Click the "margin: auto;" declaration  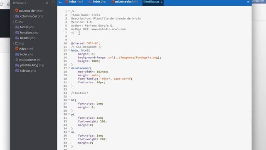coord(89,75)
